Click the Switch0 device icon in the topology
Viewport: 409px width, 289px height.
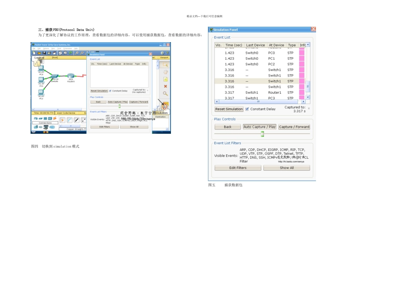pyautogui.click(x=55, y=76)
